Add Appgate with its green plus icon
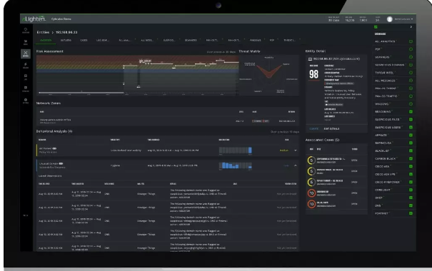This screenshot has height=271, width=432. click(x=411, y=135)
